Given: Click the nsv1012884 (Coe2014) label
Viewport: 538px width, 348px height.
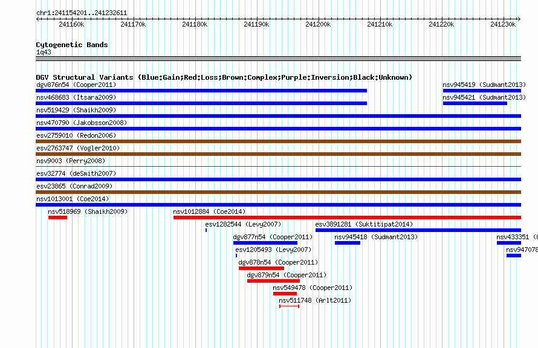Looking at the screenshot, I should pos(209,211).
